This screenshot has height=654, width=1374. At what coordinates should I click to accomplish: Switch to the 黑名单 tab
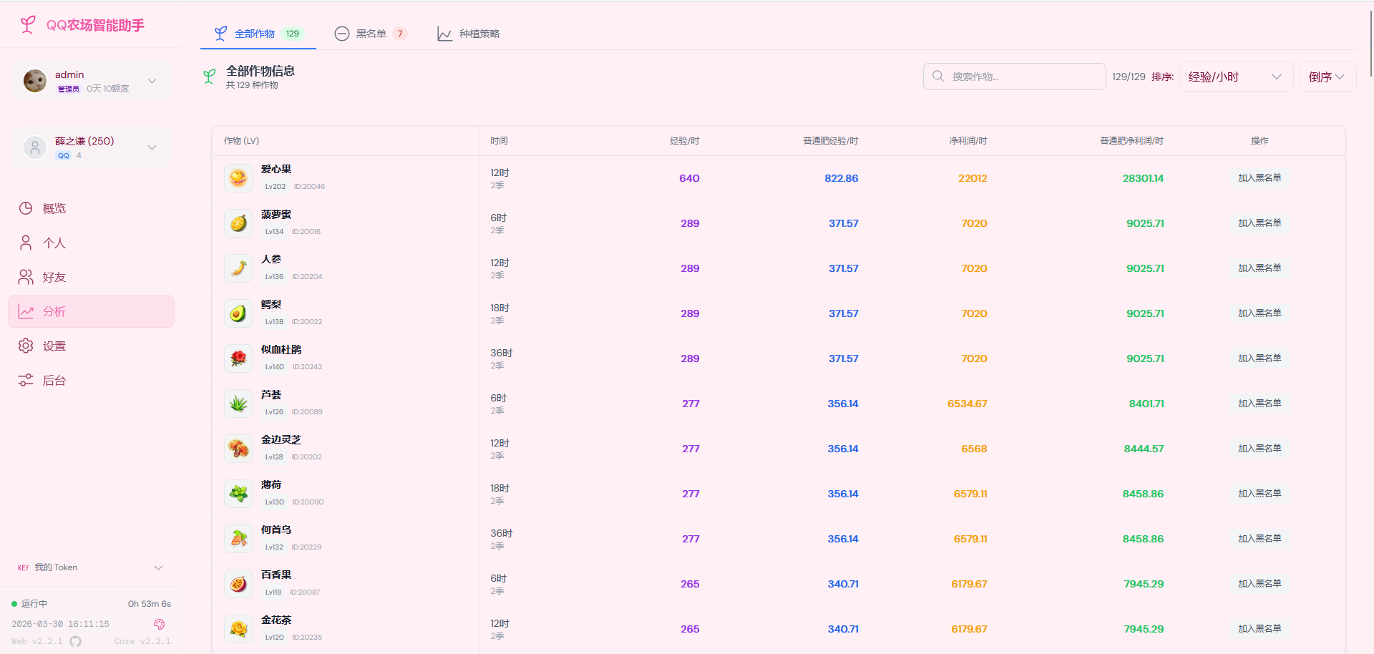click(x=371, y=34)
